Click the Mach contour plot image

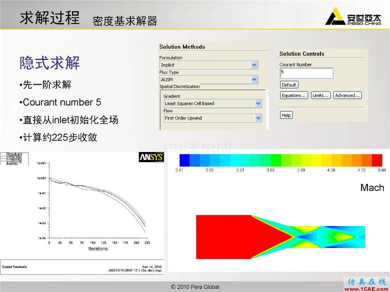281,237
